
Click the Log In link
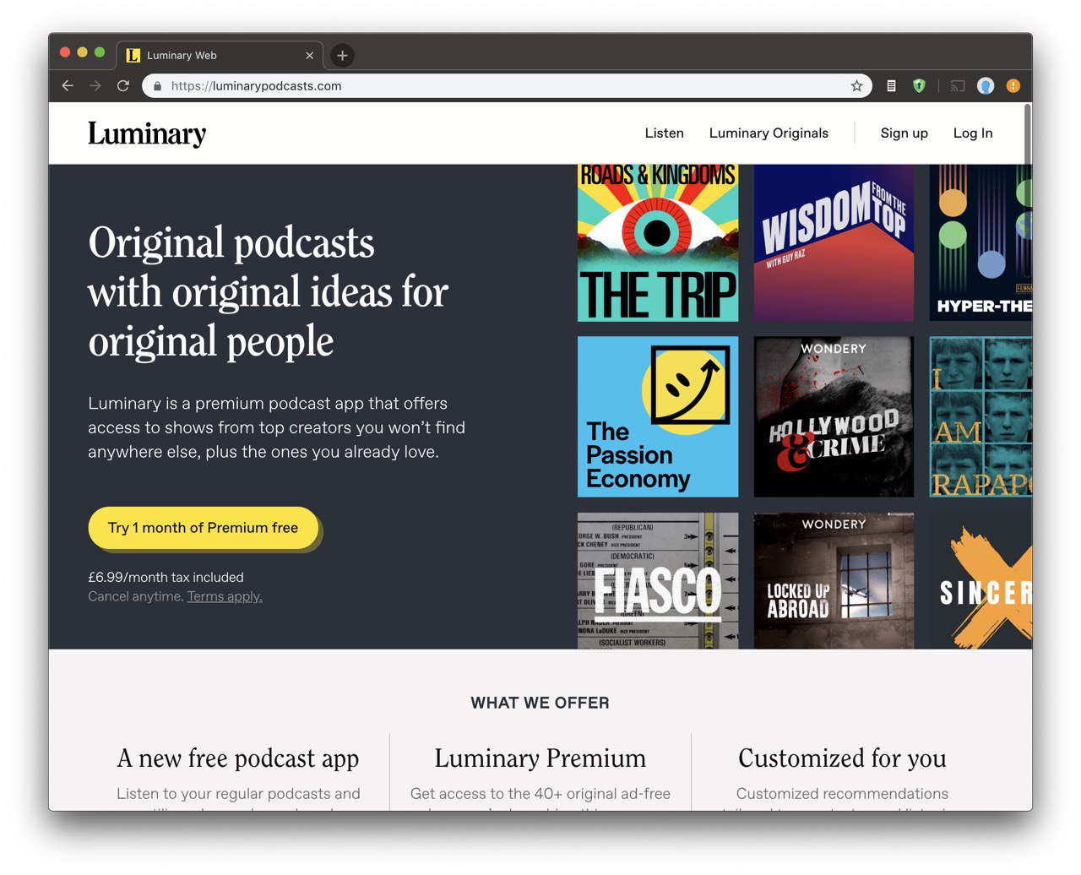click(x=973, y=133)
